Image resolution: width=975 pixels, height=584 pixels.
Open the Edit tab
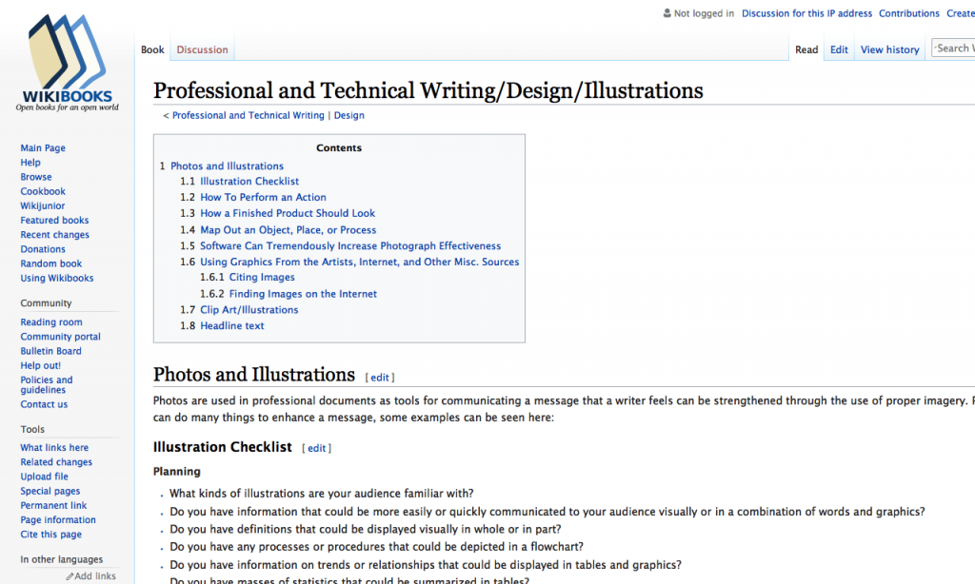click(x=838, y=49)
